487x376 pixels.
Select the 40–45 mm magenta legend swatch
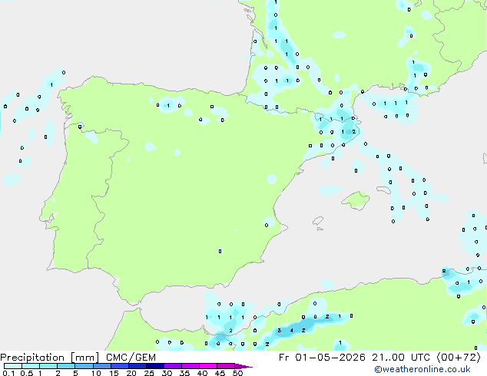click(208, 366)
